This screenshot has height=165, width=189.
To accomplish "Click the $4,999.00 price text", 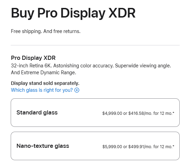I will pos(112,113).
